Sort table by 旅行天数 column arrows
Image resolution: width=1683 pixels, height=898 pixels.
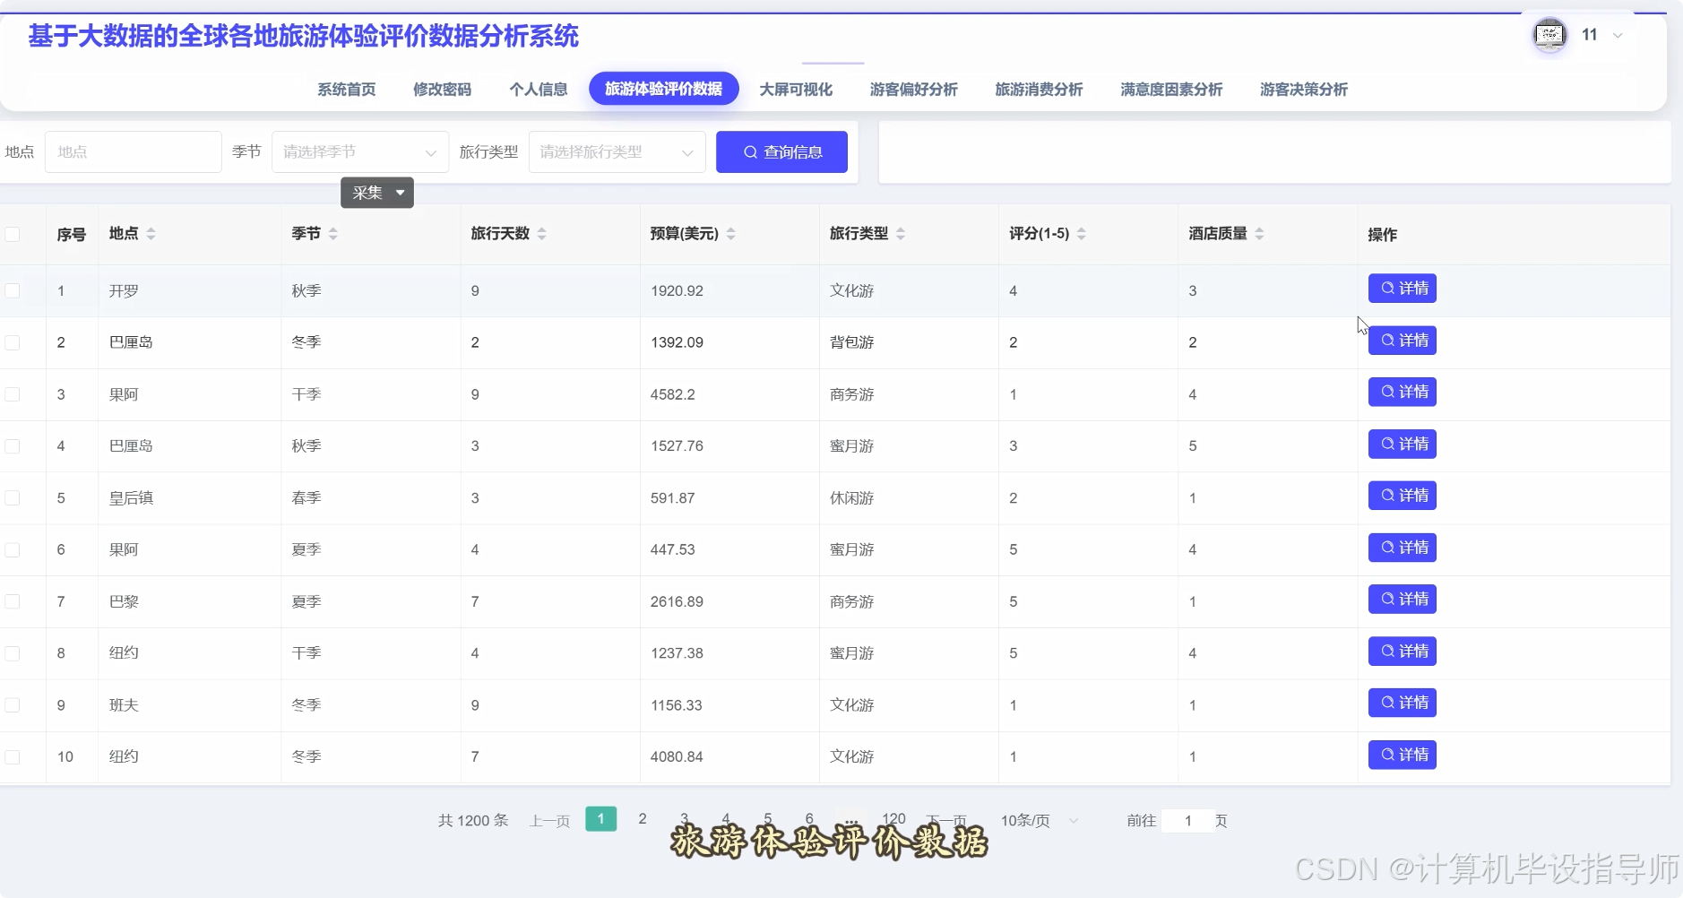(x=542, y=234)
